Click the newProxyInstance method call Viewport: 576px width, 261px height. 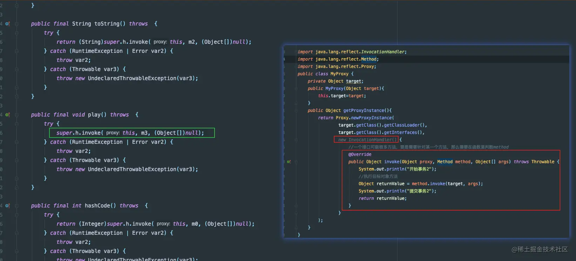pyautogui.click(x=371, y=118)
